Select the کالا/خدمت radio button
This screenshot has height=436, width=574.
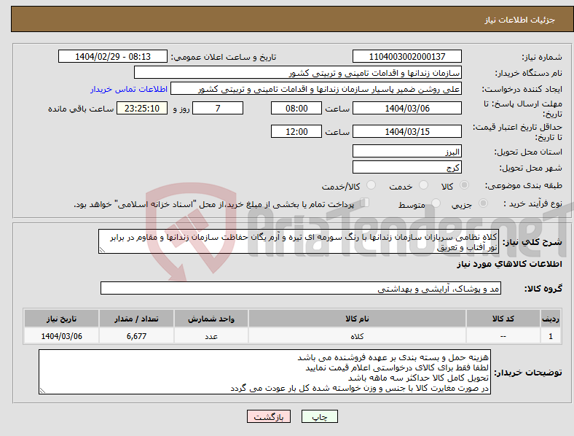point(371,185)
